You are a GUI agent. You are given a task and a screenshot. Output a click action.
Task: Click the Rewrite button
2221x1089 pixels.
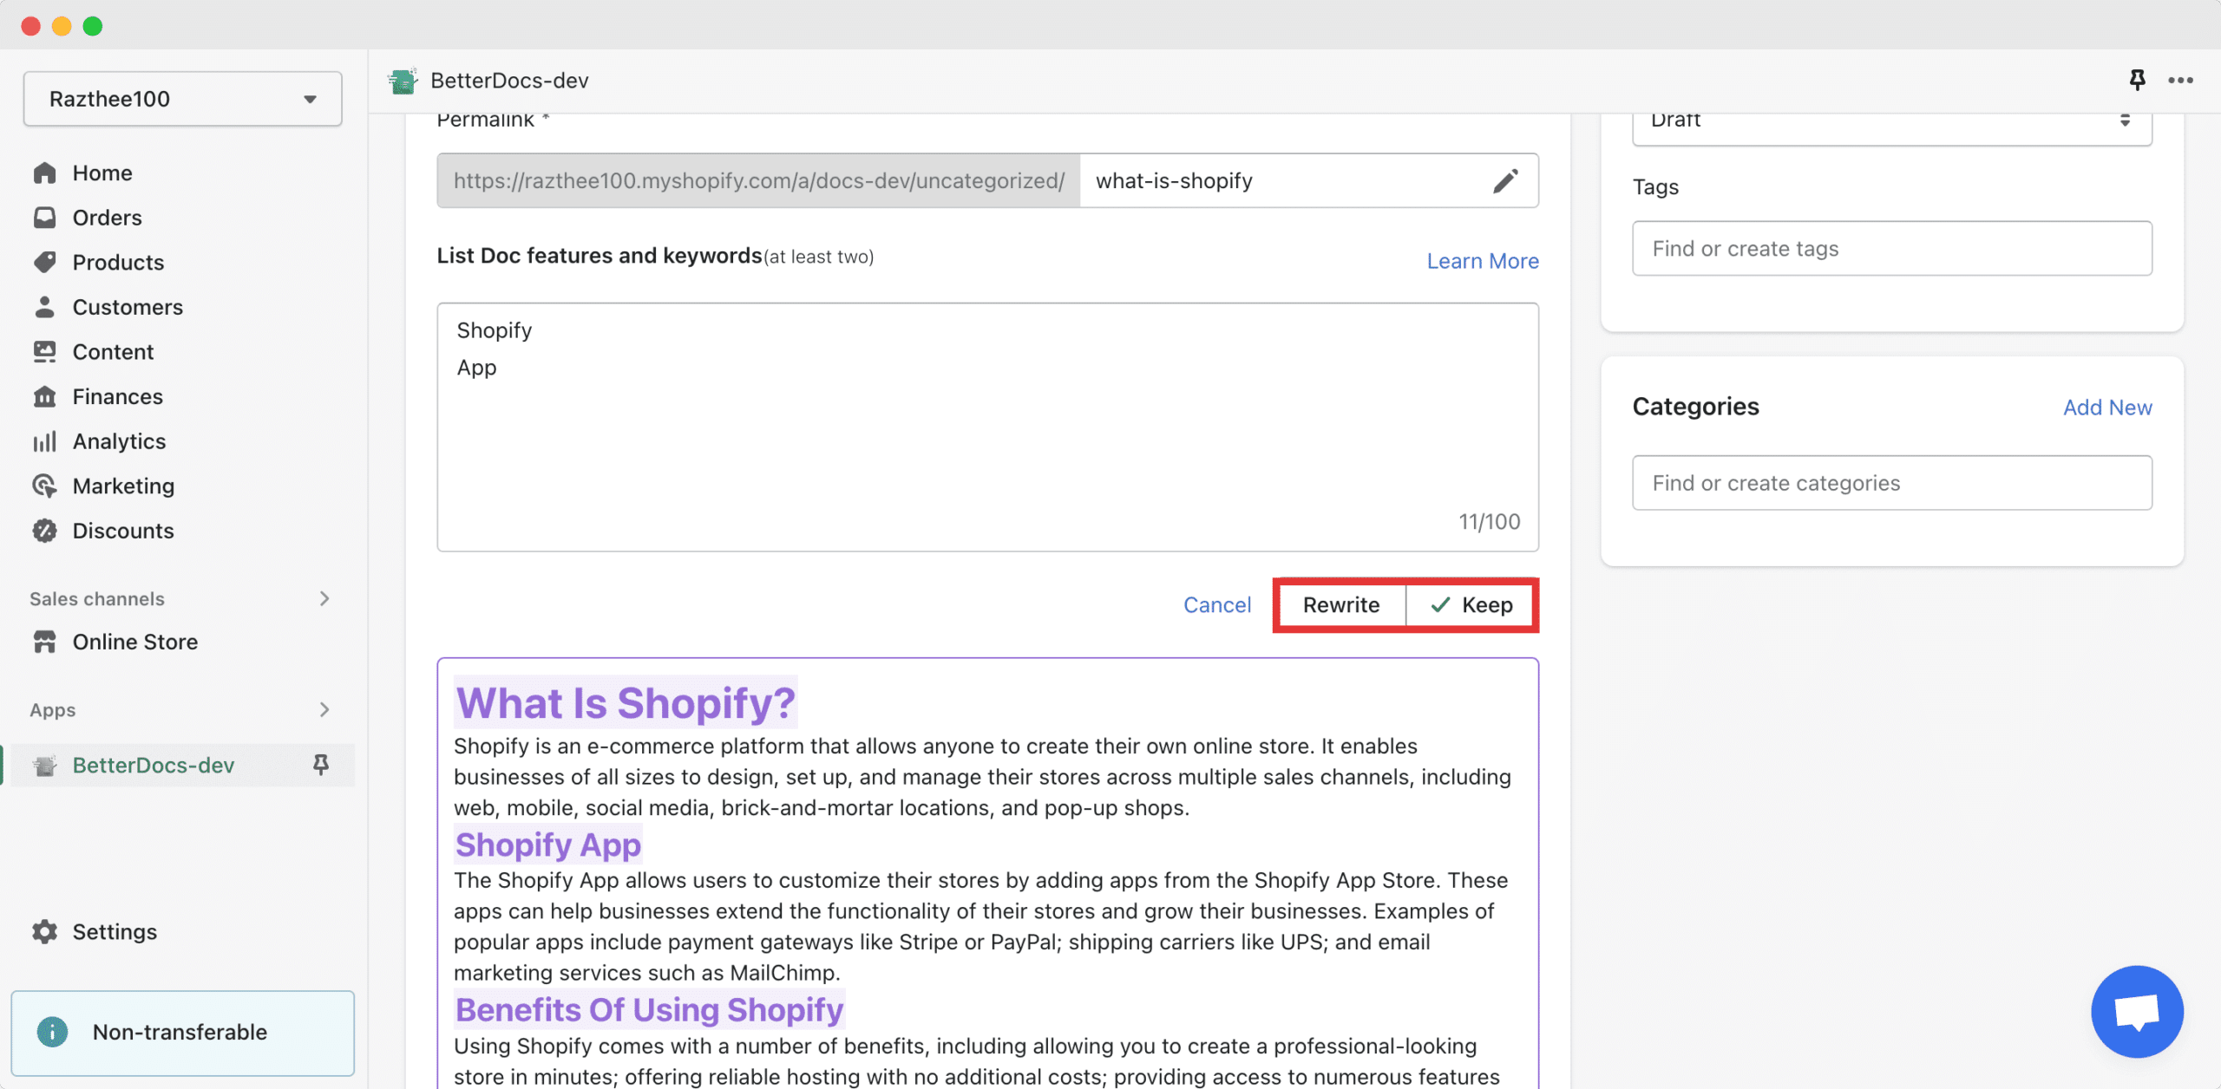tap(1341, 605)
